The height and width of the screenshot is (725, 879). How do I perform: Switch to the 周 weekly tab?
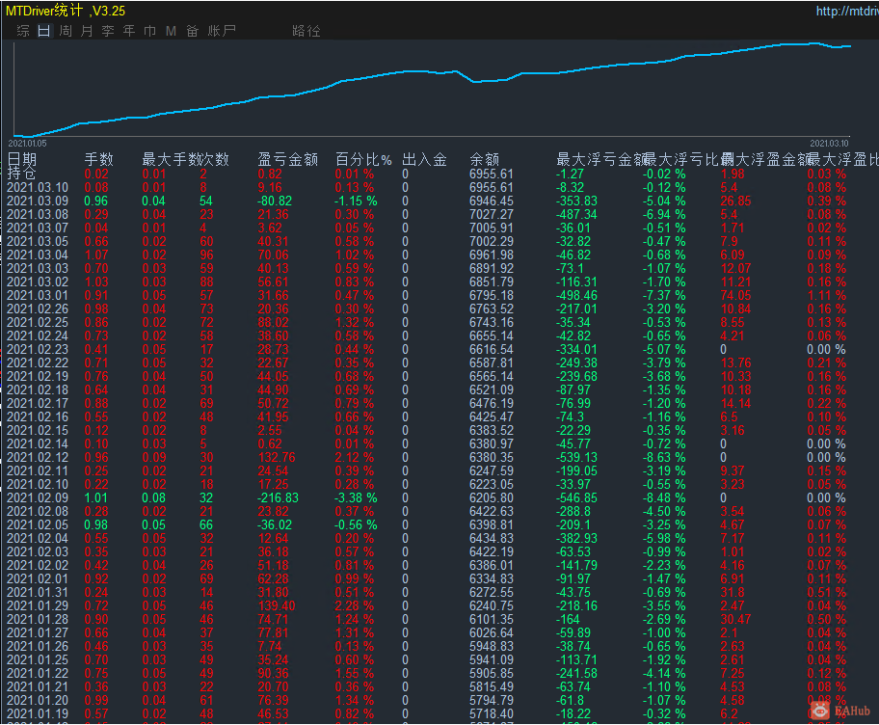pyautogui.click(x=66, y=31)
